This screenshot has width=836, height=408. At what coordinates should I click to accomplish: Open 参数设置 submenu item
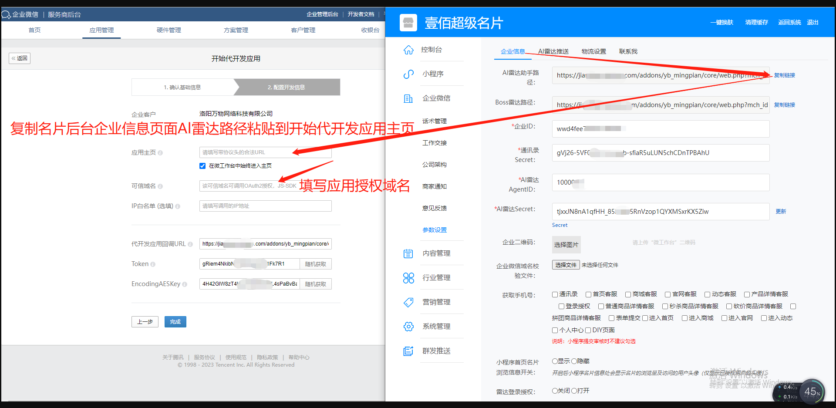[x=435, y=230]
